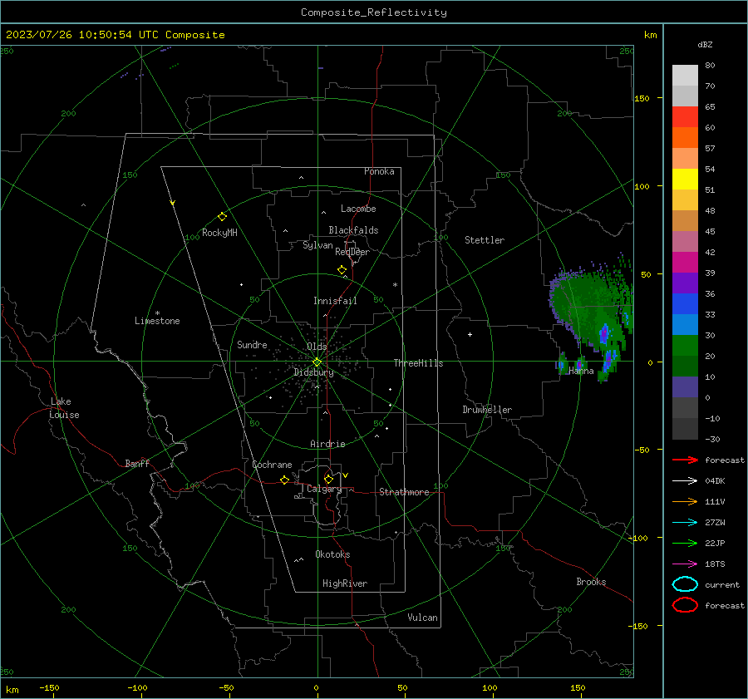
Task: Pick the blue 33-36 dBZ color swatch
Action: (685, 304)
